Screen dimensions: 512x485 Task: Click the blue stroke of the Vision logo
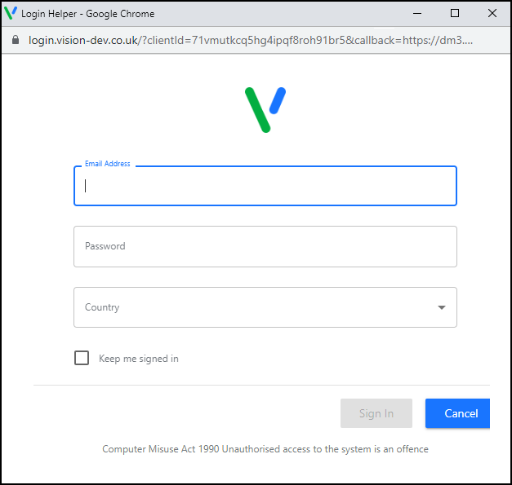(x=277, y=100)
